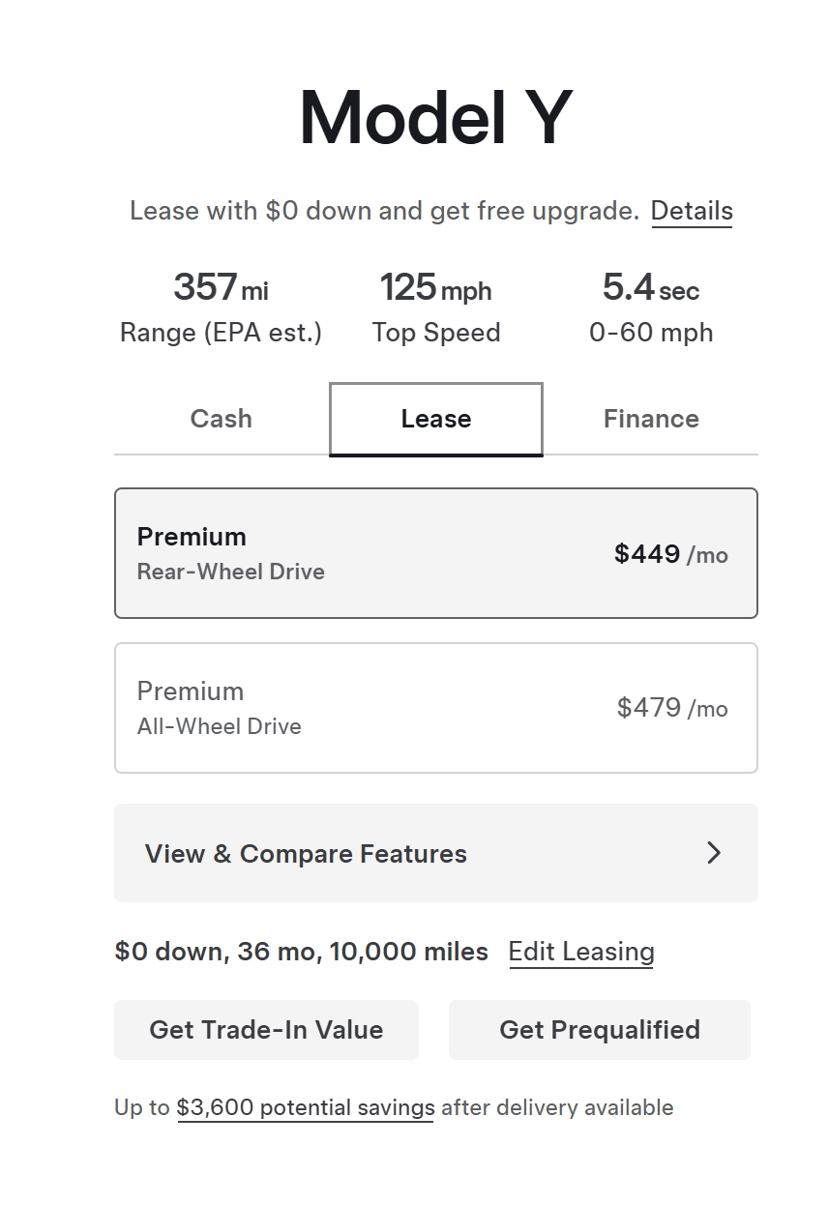The image size is (828, 1205).
Task: Click the $479 /mo price
Action: [671, 708]
